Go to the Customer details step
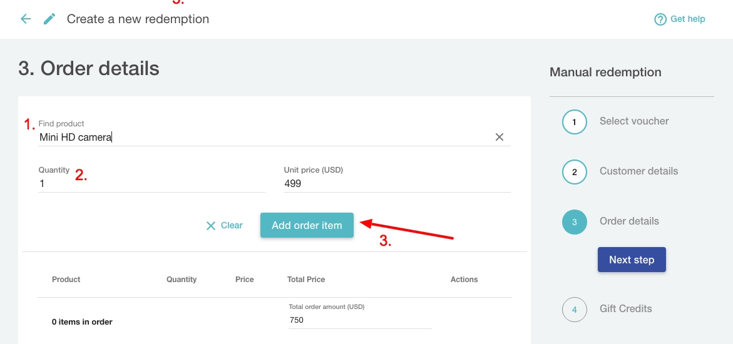This screenshot has width=733, height=344. tap(638, 171)
